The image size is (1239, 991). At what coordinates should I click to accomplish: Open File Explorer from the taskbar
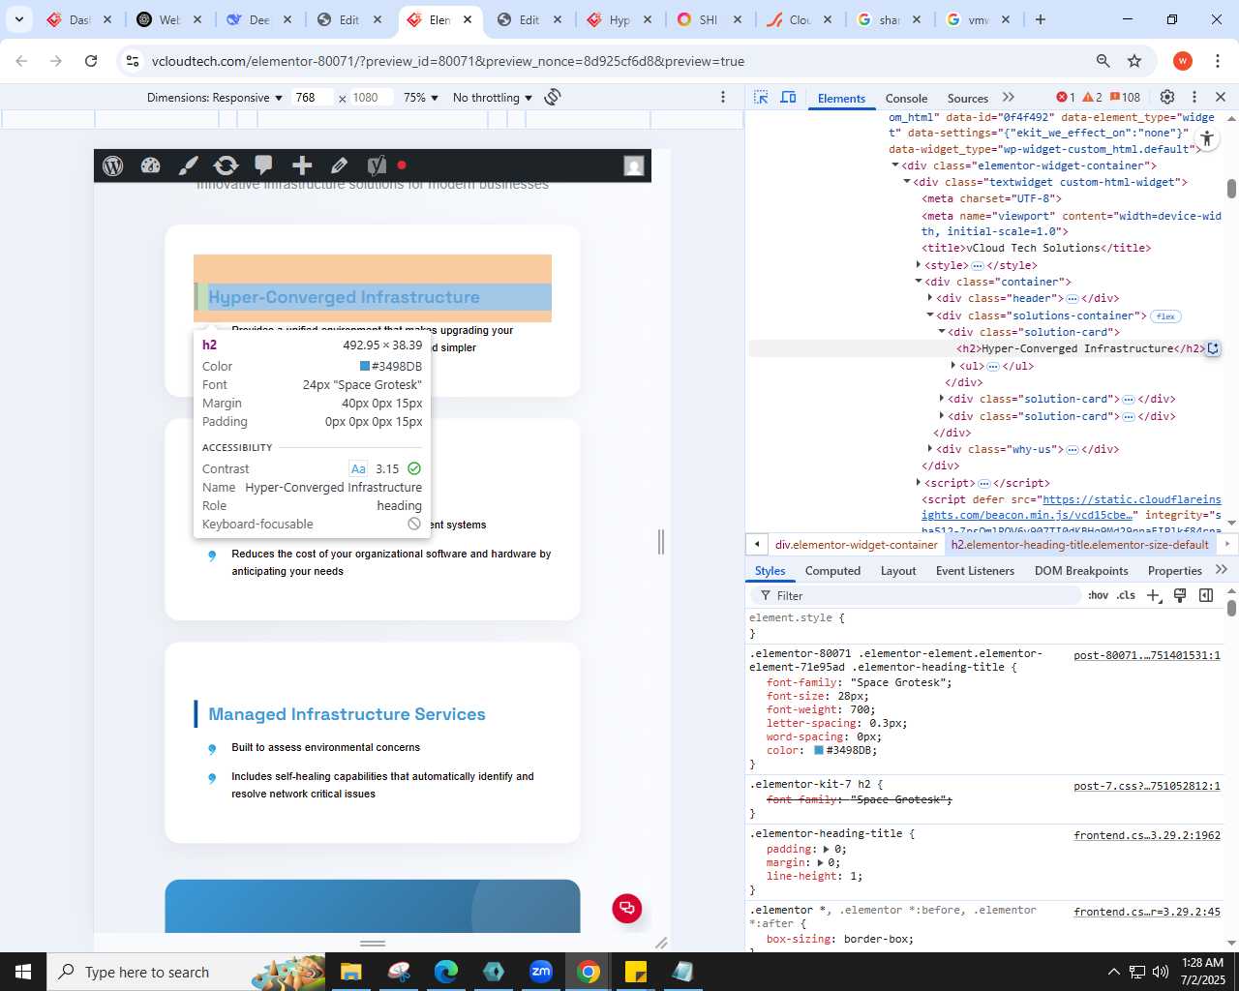click(x=350, y=972)
